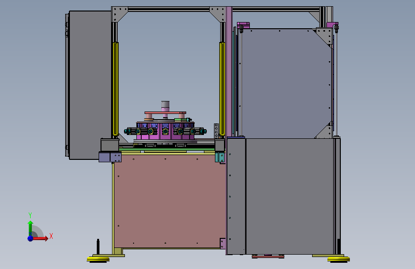Select the top-left corner gusset bracket
Screen dimensions: 415x269
coord(119,14)
